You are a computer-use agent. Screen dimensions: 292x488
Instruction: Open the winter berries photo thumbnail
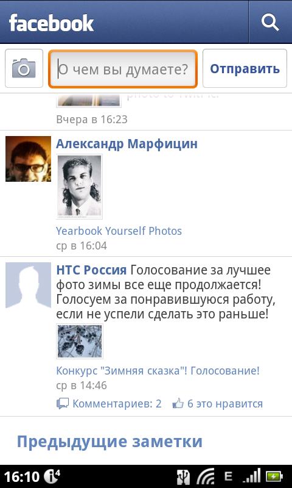[x=80, y=342]
